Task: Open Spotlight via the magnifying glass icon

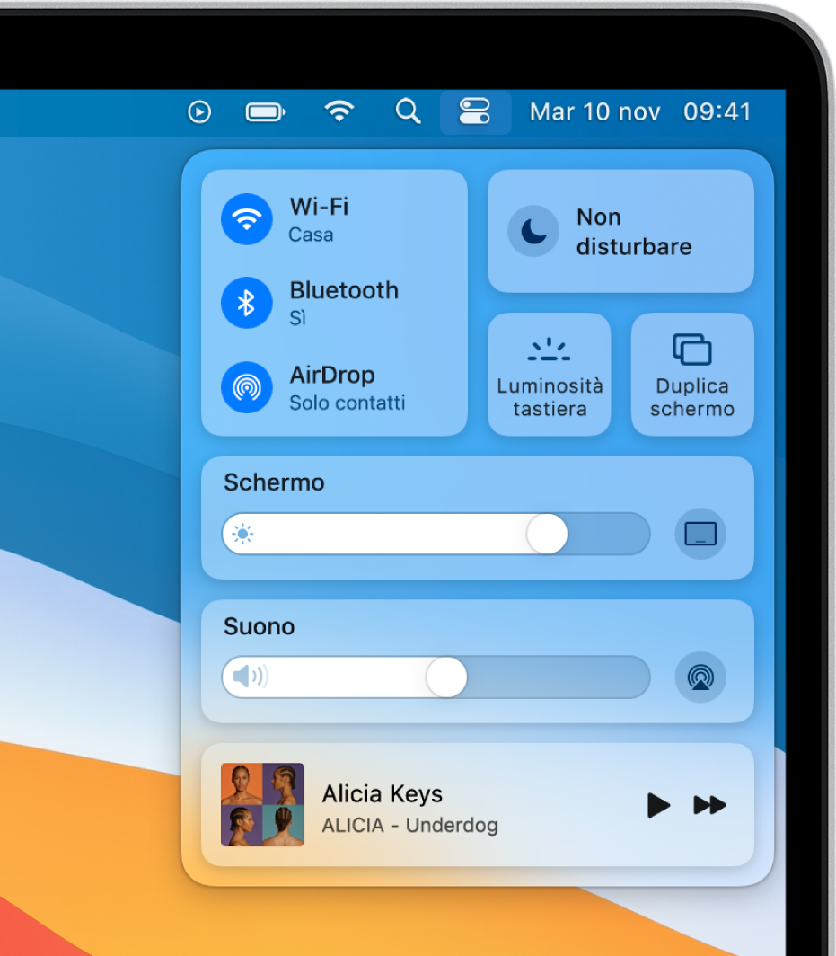Action: pos(408,111)
